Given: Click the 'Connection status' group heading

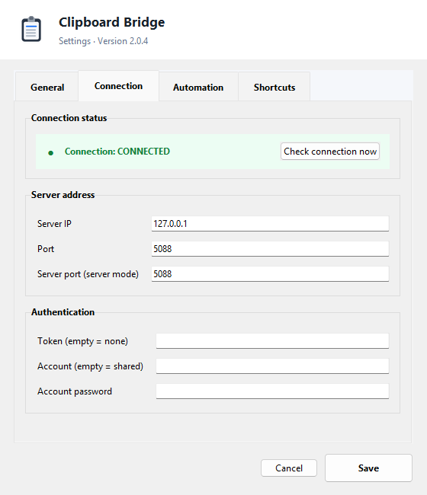Looking at the screenshot, I should (69, 118).
